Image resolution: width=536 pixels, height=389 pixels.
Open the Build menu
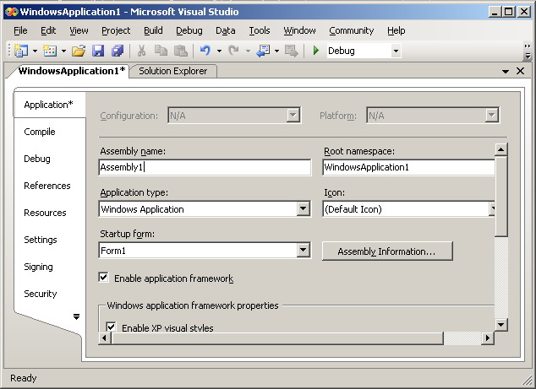(x=153, y=30)
